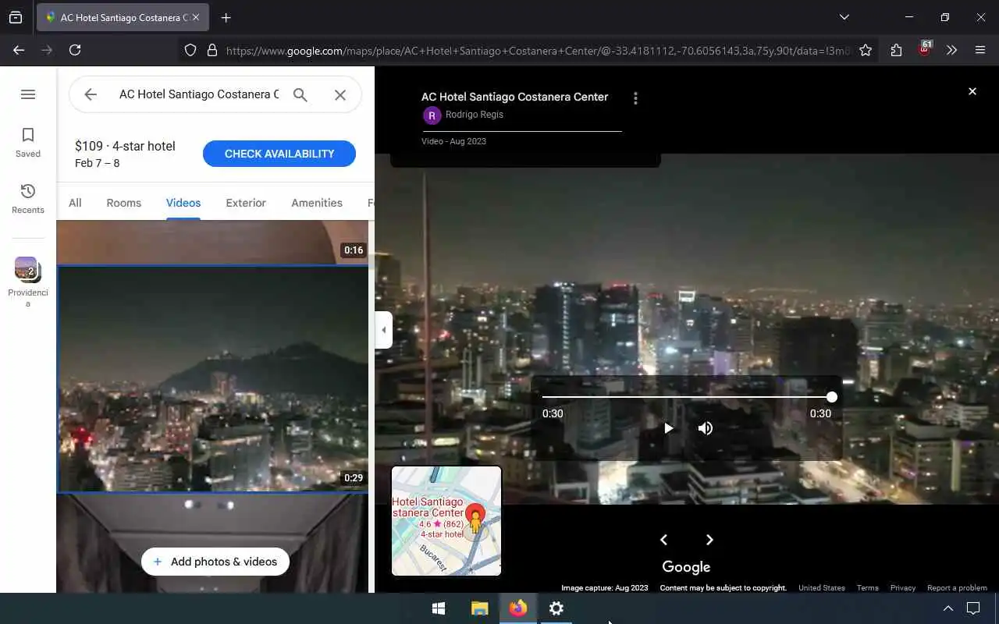Image resolution: width=999 pixels, height=624 pixels.
Task: Switch to the Rooms tab
Action: (x=124, y=203)
